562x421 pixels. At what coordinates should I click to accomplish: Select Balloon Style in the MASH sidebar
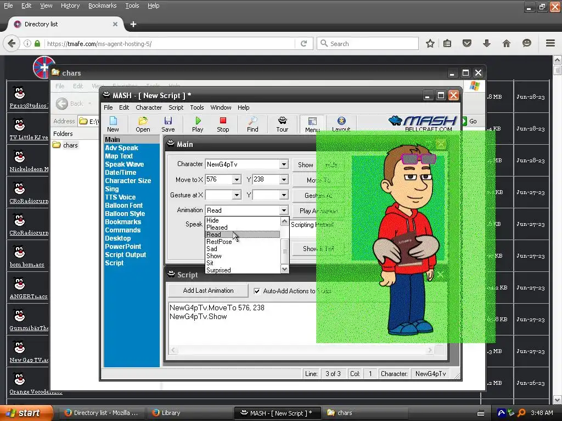click(x=125, y=214)
